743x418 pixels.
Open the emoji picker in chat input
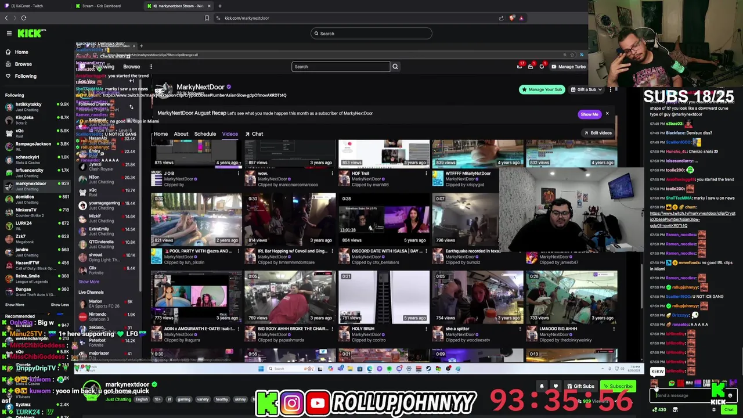coord(730,395)
